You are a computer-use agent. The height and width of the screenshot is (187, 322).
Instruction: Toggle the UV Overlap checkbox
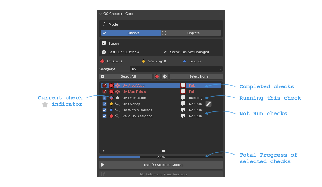[x=104, y=104]
